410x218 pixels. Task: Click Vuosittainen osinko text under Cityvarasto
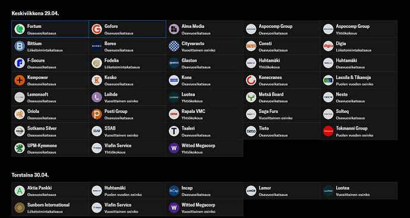[x=198, y=50]
